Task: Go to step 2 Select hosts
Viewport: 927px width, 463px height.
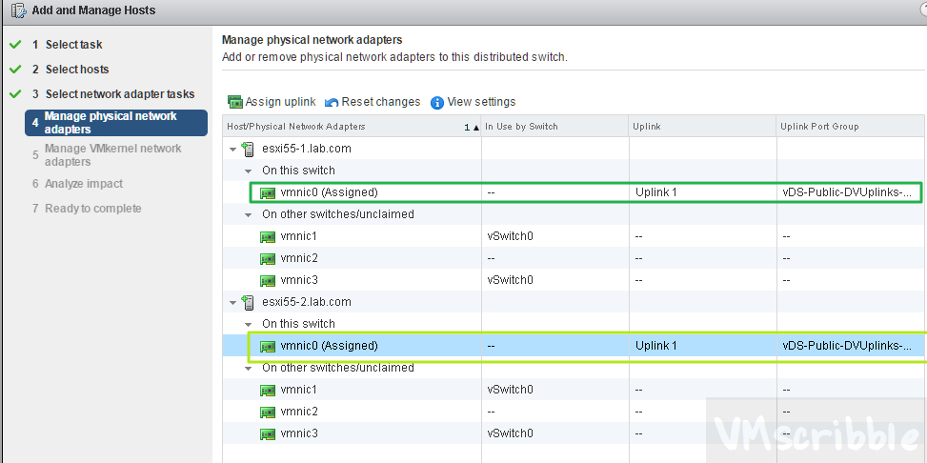Action: [x=76, y=70]
